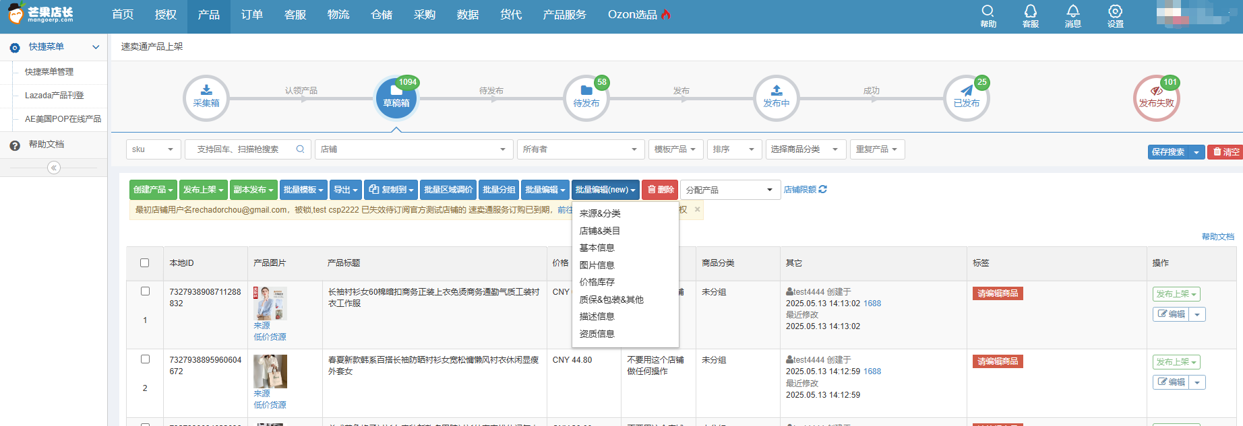Image resolution: width=1243 pixels, height=426 pixels.
Task: Click the 待发布 step circle
Action: coord(586,98)
